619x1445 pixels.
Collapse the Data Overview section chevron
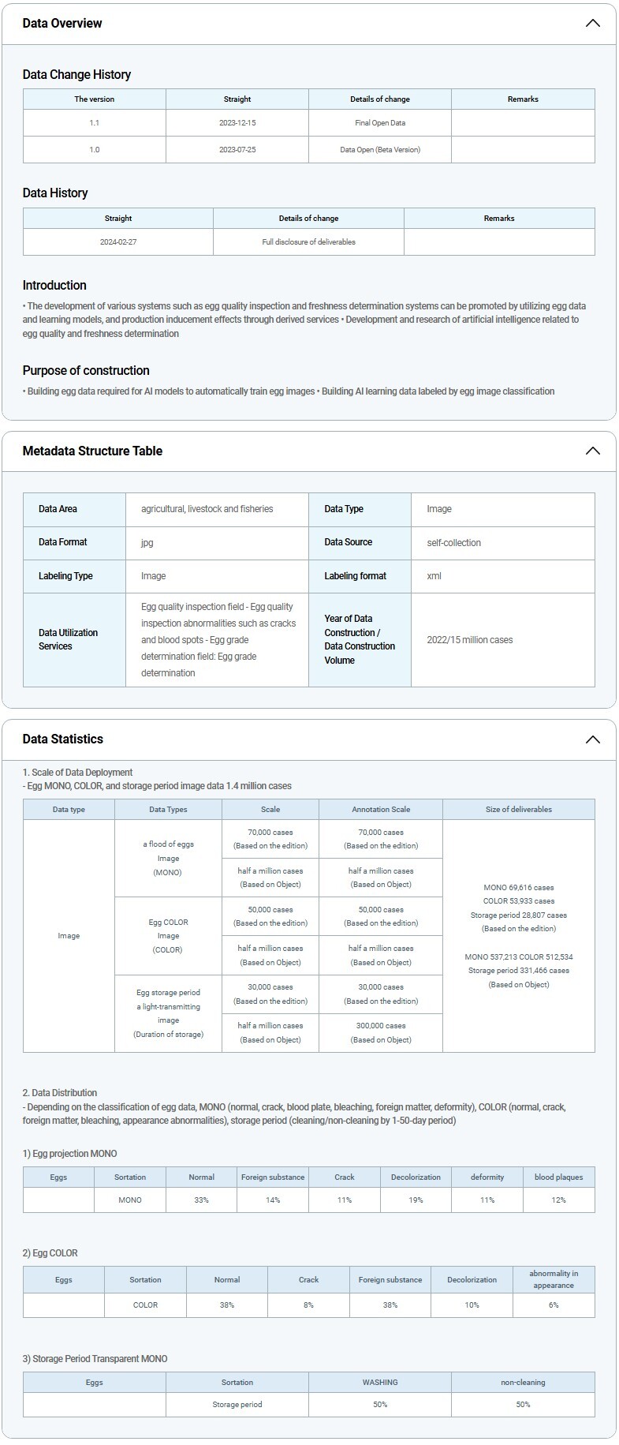pos(592,24)
